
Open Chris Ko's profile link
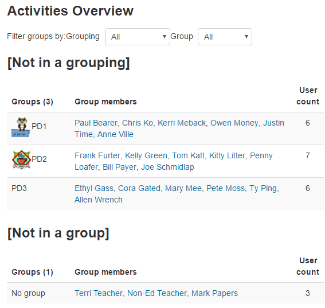click(138, 123)
